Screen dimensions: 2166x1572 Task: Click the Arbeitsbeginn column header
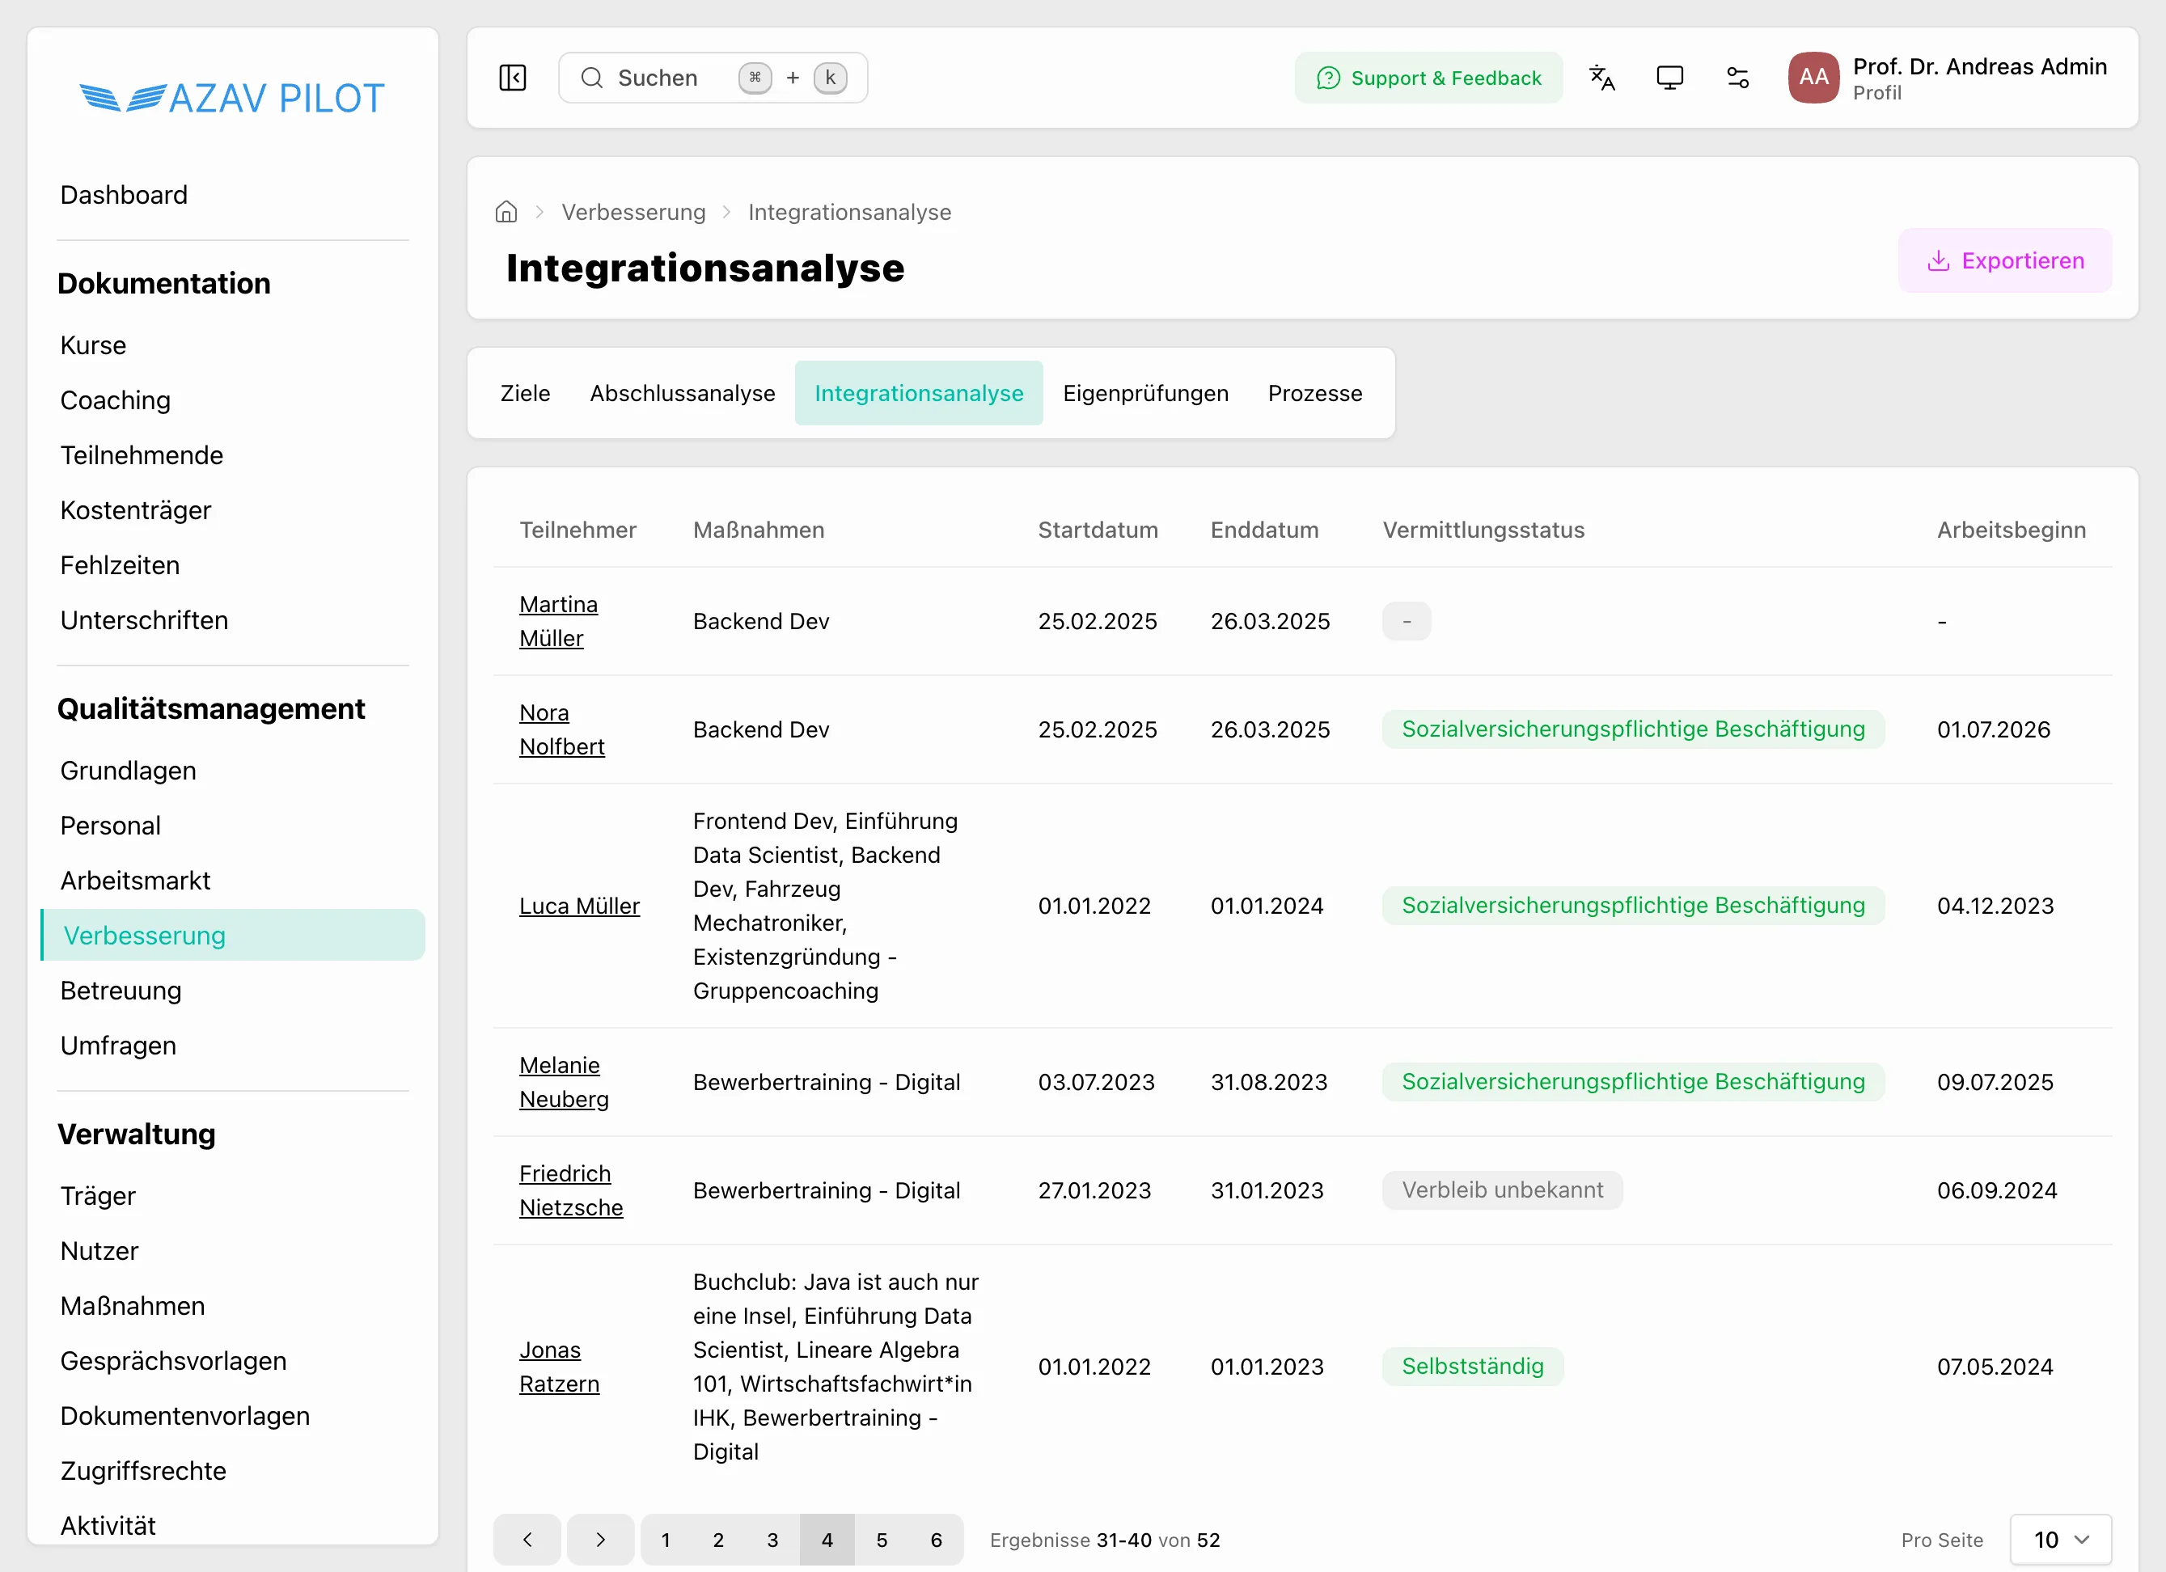click(2012, 530)
